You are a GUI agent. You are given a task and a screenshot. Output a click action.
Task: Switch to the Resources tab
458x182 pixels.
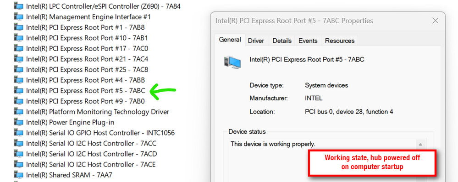pos(340,41)
